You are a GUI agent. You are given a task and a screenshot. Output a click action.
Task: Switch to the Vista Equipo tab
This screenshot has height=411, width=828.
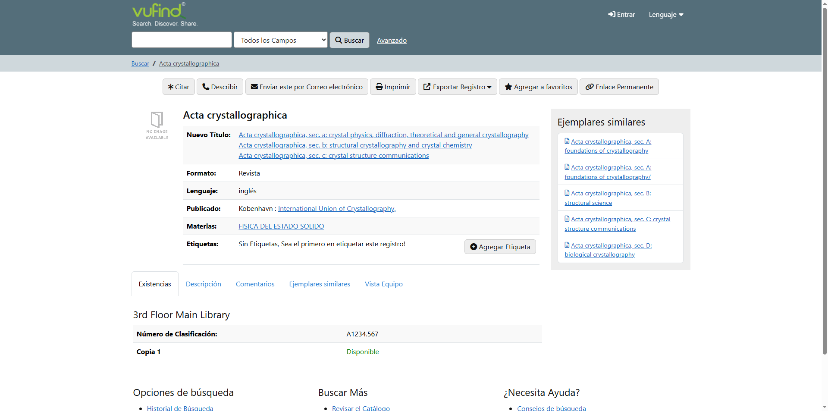[x=384, y=284]
